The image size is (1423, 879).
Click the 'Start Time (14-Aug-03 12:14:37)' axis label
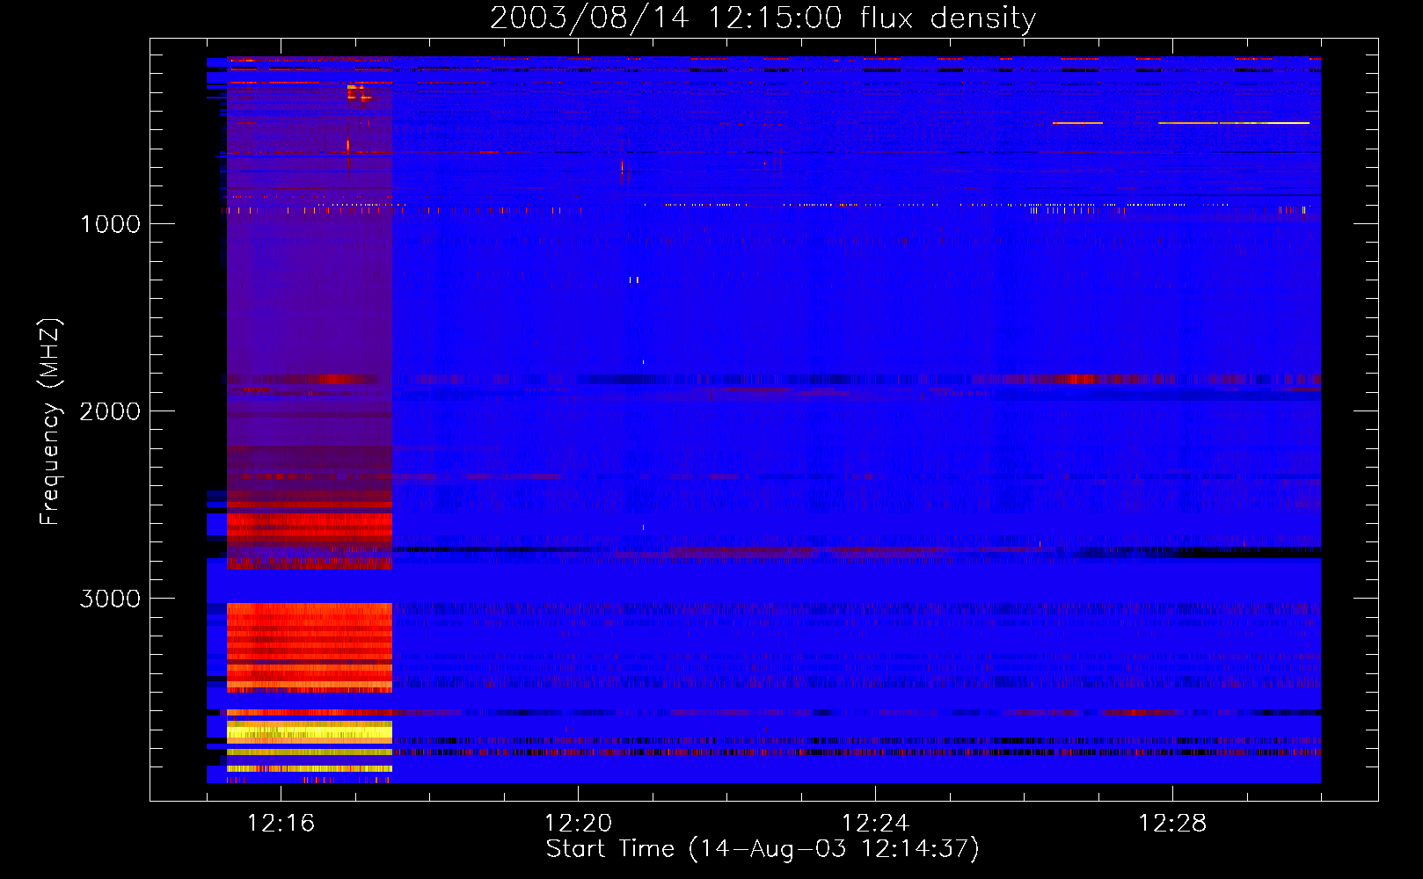click(763, 849)
